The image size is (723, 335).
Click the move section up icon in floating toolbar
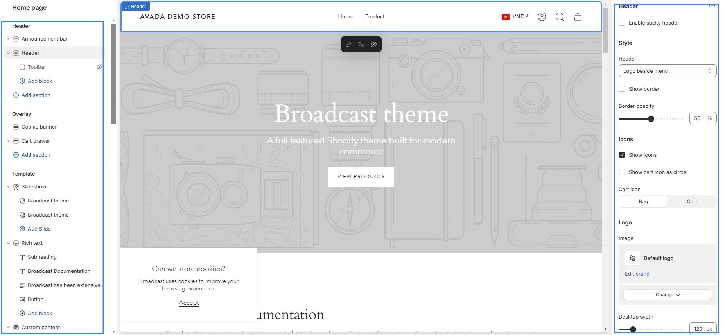point(348,44)
